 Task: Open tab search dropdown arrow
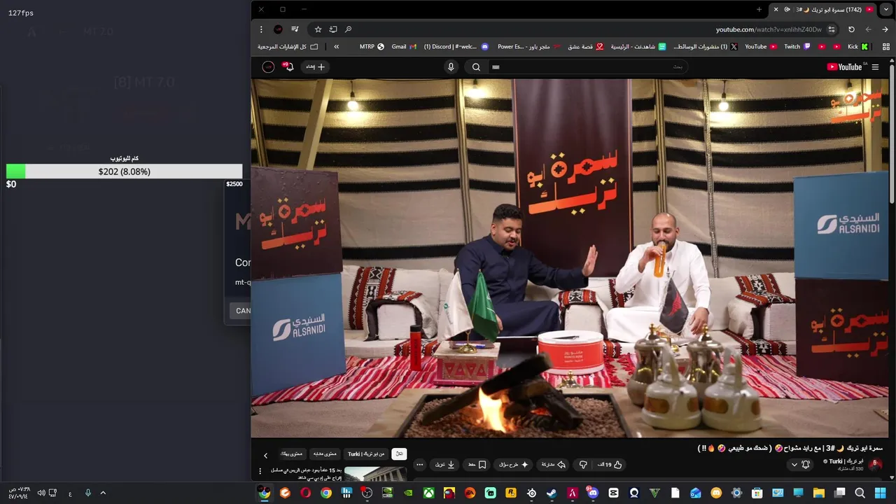[x=885, y=10]
